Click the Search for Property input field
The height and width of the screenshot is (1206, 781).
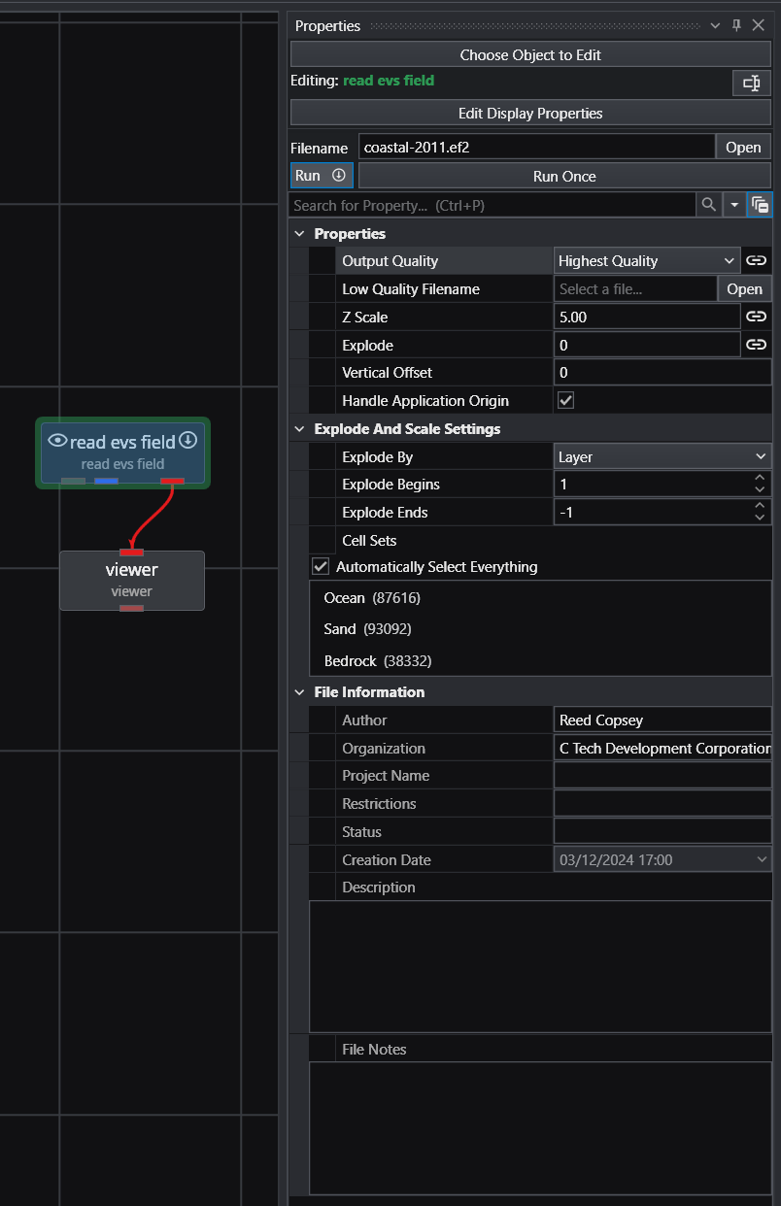point(492,205)
